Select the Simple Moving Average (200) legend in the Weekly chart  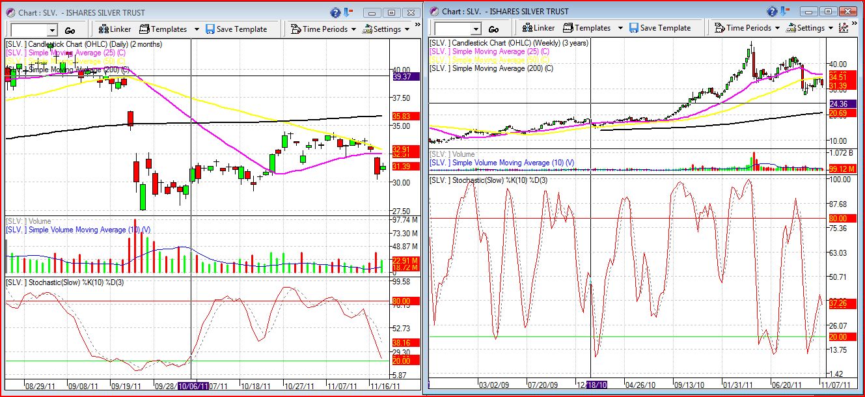(491, 68)
